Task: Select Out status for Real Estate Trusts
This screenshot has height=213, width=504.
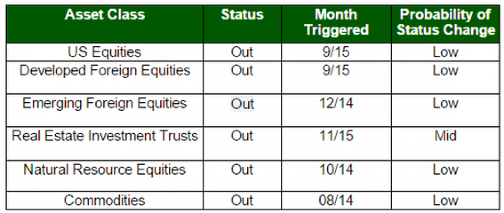Action: [242, 136]
